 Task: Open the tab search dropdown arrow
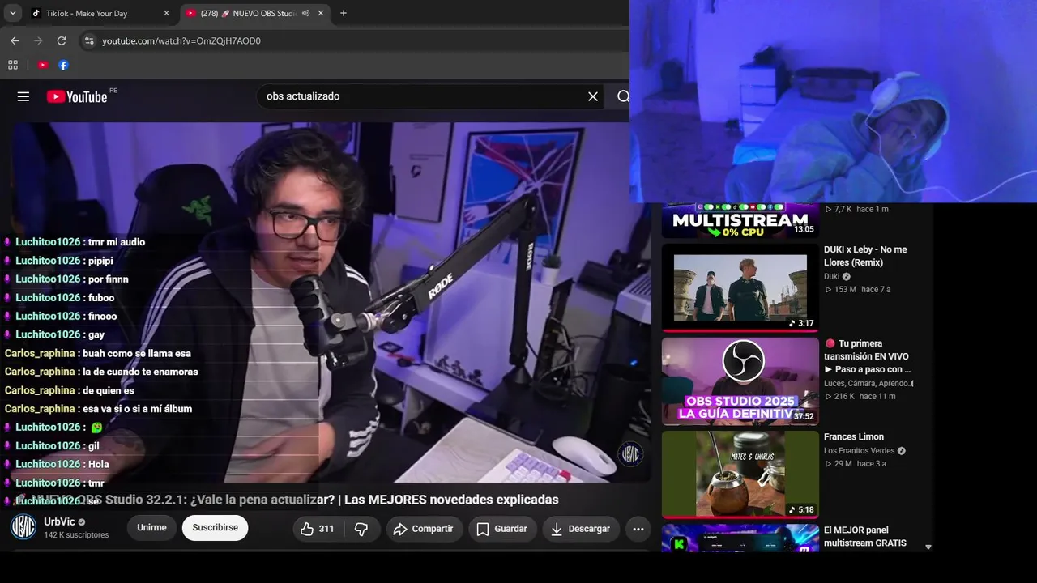point(13,13)
